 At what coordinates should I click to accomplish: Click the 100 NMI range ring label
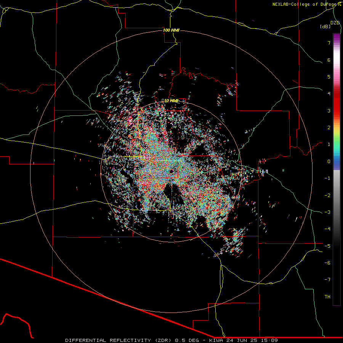point(171,30)
